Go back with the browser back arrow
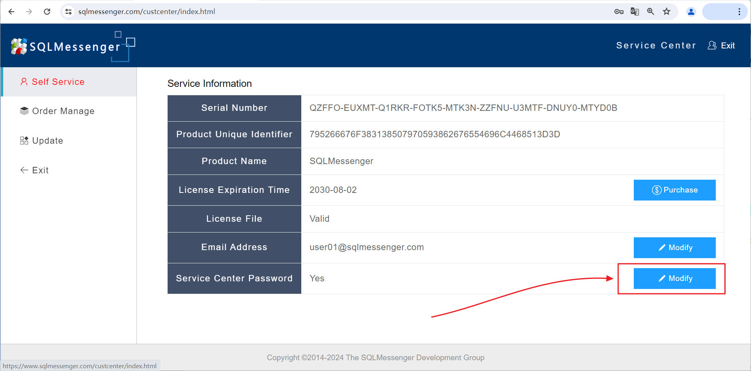 tap(12, 12)
